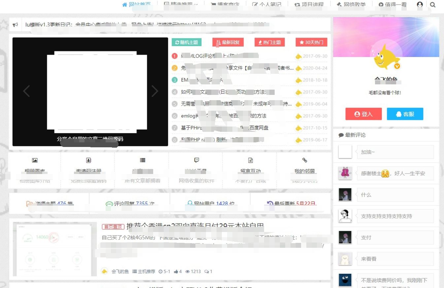Click the megaphone announcement icon
Screen dimensions: 444x288
[15, 25]
